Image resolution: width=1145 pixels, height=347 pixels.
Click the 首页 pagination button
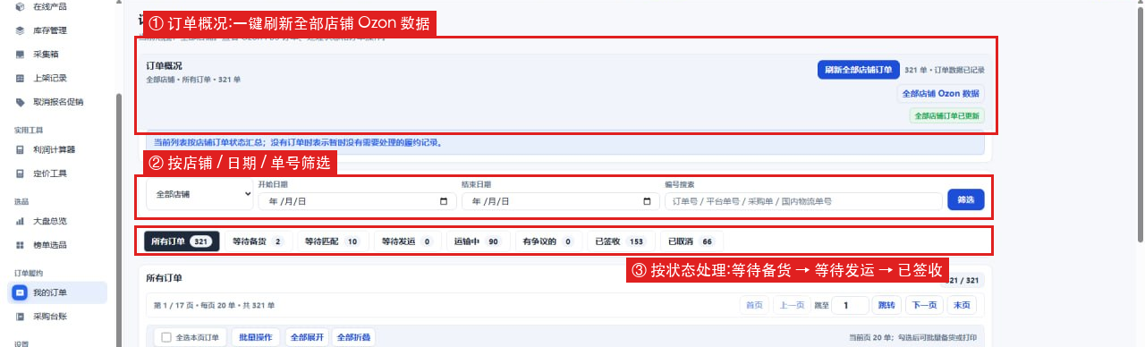click(754, 305)
